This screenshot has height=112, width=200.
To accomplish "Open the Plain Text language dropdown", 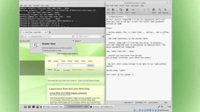I will pos(128,103).
